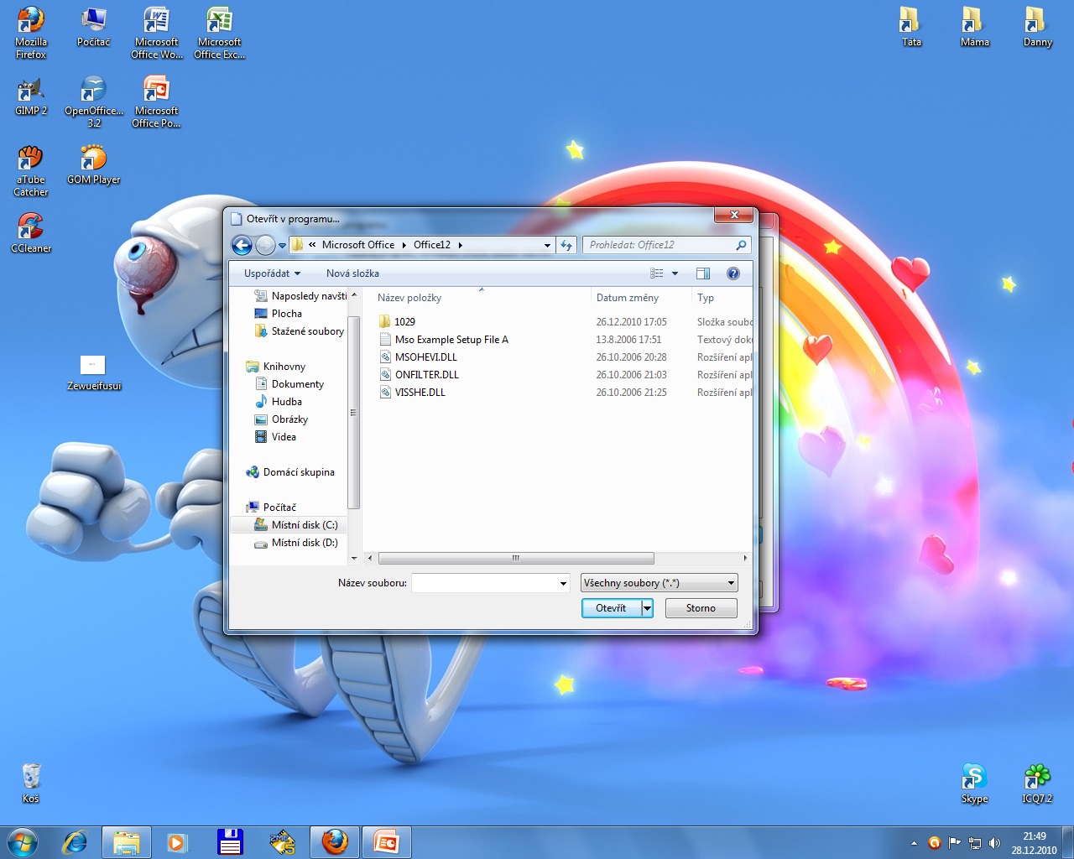The image size is (1074, 859).
Task: Select the GOM Player desktop icon
Action: (x=93, y=165)
